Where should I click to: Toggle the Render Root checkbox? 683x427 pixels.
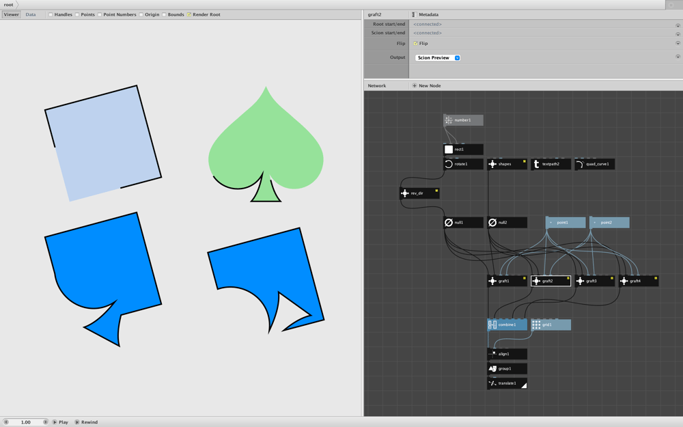189,15
